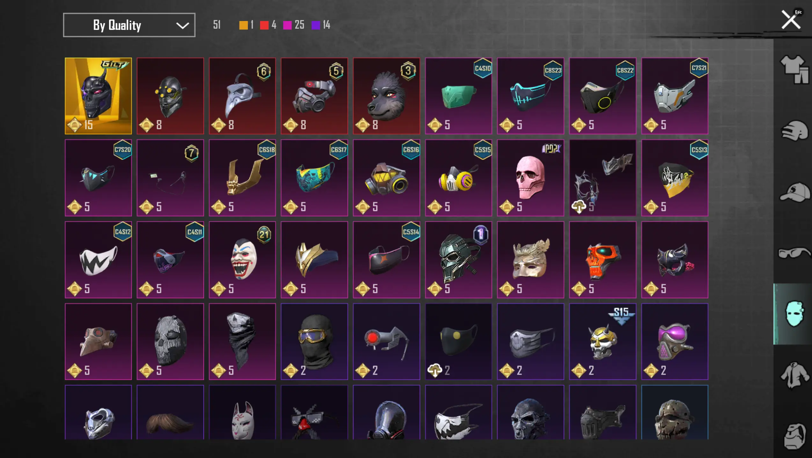Filter by the purple quality swatch
Image resolution: width=812 pixels, height=458 pixels.
pyautogui.click(x=316, y=25)
